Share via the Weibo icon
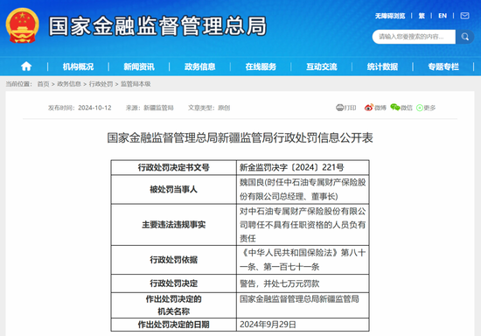Screen dimensions: 481x336 tap(369, 108)
